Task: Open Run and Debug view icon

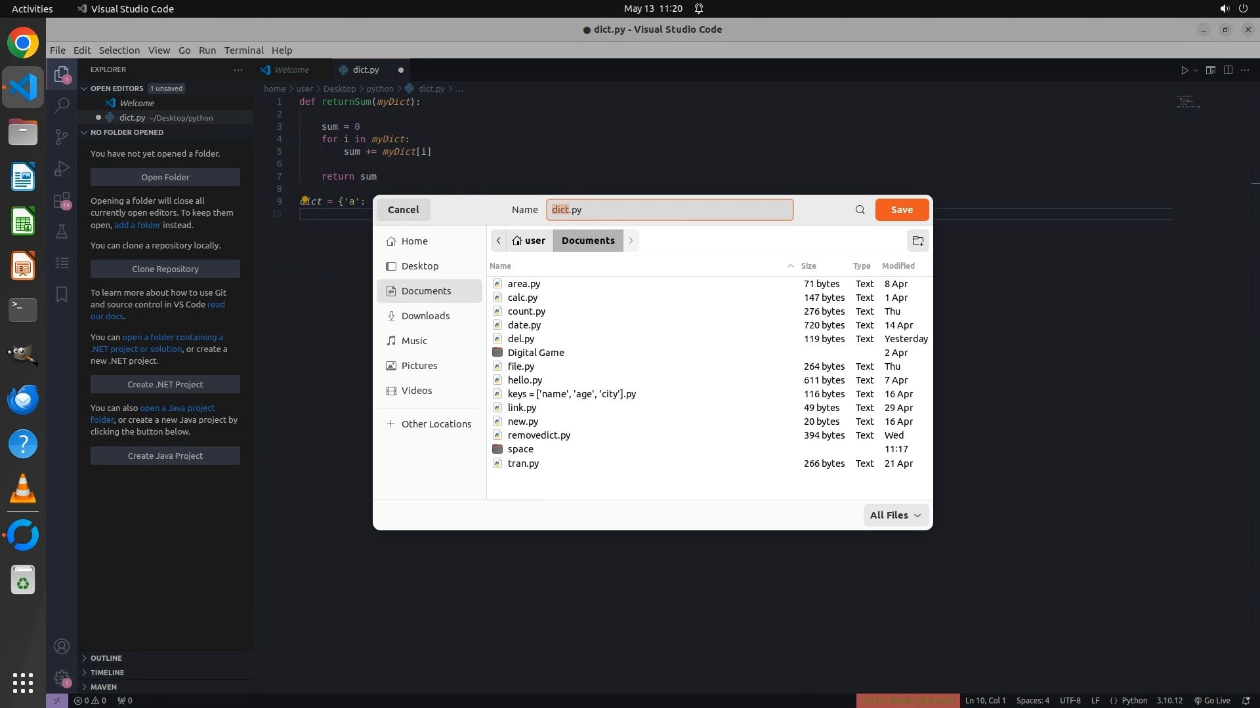Action: point(62,168)
